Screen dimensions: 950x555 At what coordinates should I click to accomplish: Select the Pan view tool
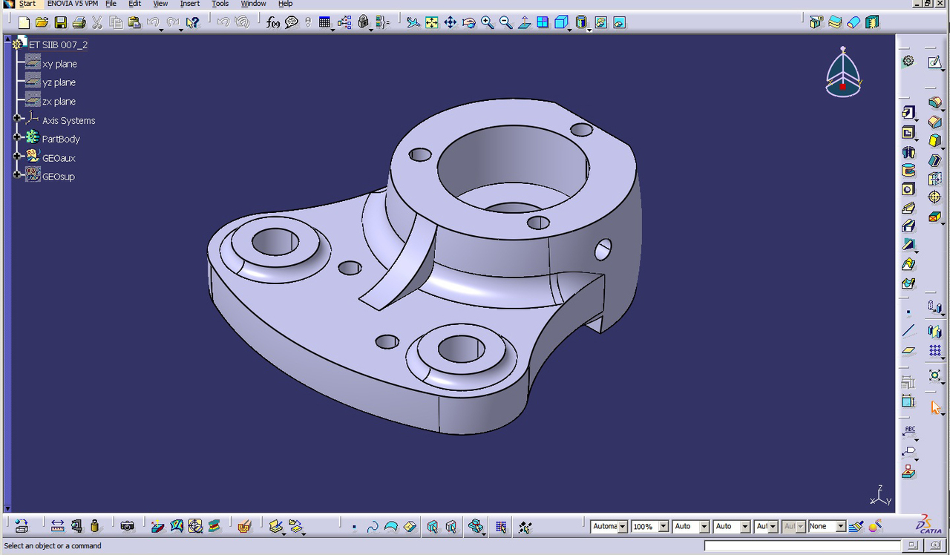451,23
